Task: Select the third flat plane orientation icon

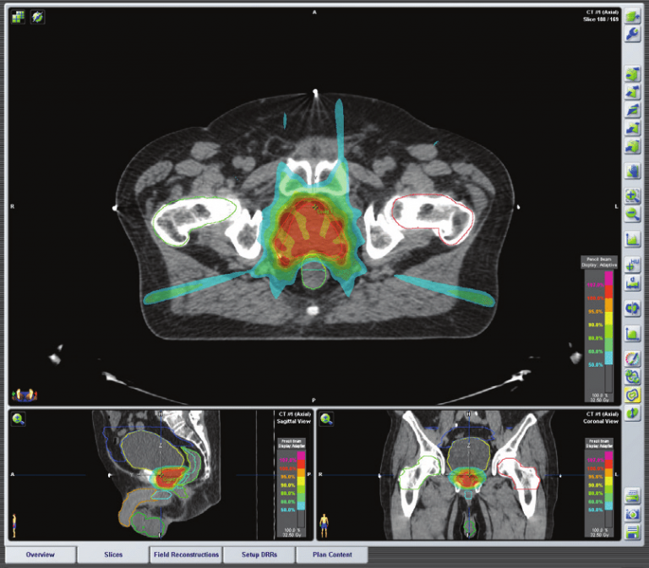Action: (x=632, y=110)
